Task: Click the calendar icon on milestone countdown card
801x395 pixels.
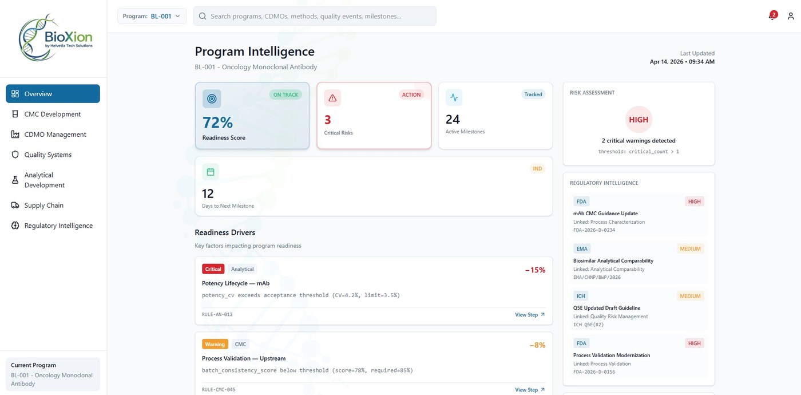Action: (211, 171)
